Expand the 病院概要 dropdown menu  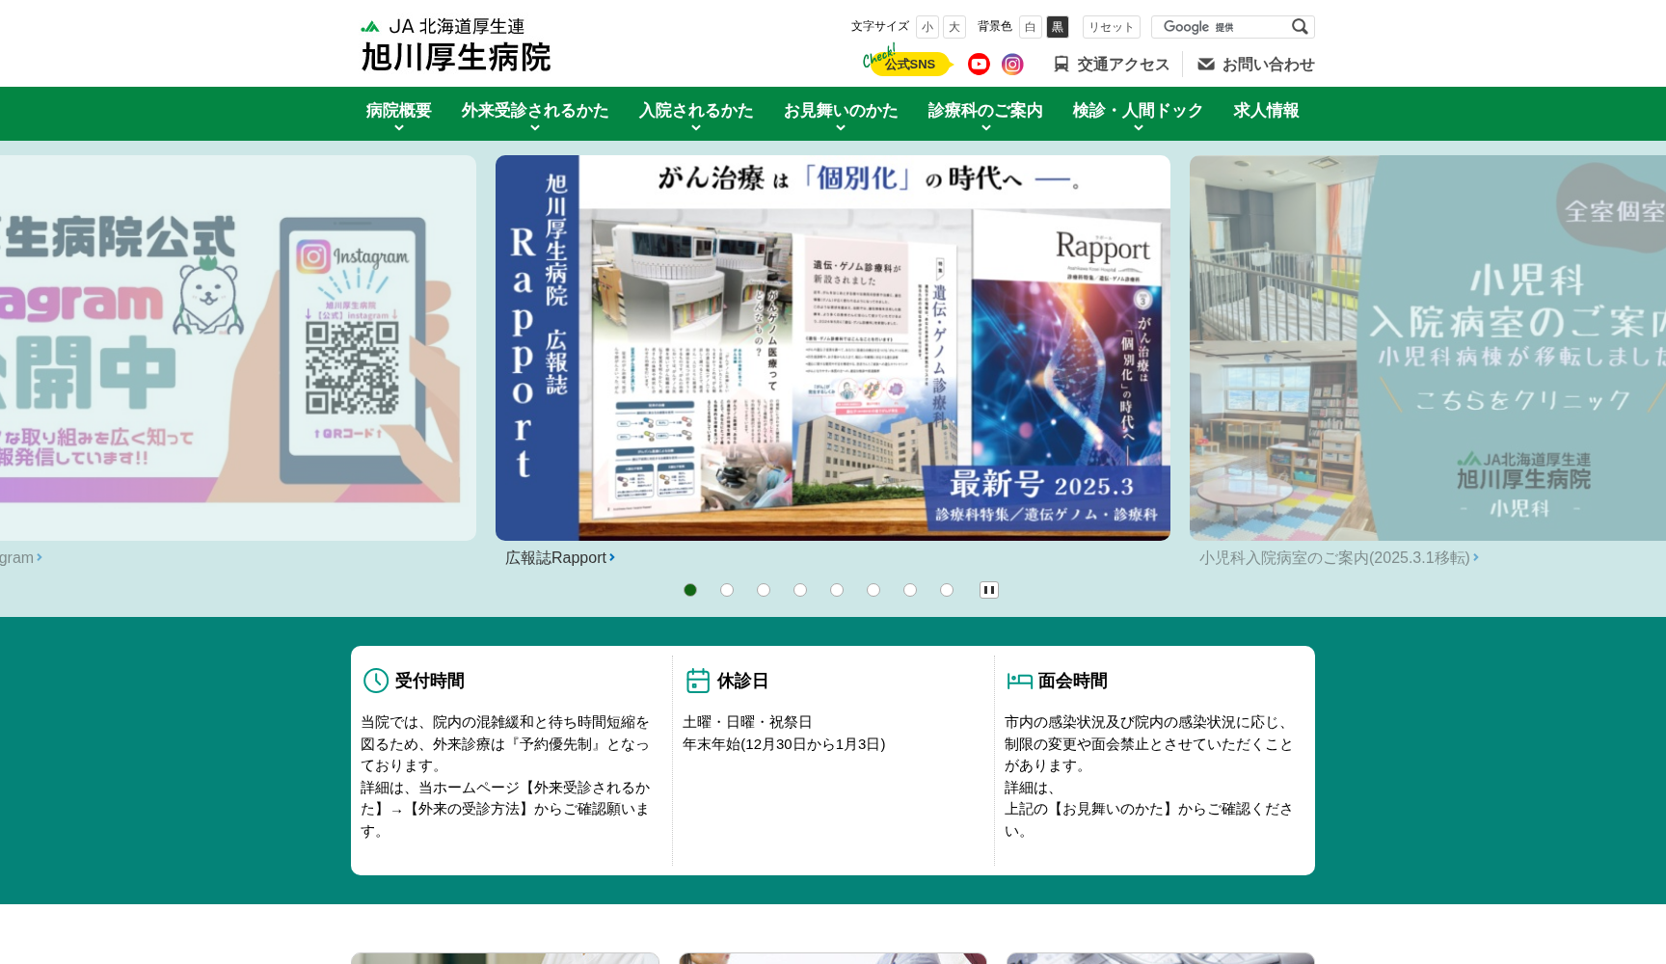tap(396, 112)
